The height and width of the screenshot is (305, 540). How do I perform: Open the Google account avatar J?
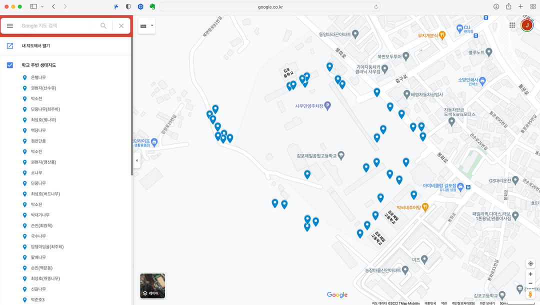point(527,25)
